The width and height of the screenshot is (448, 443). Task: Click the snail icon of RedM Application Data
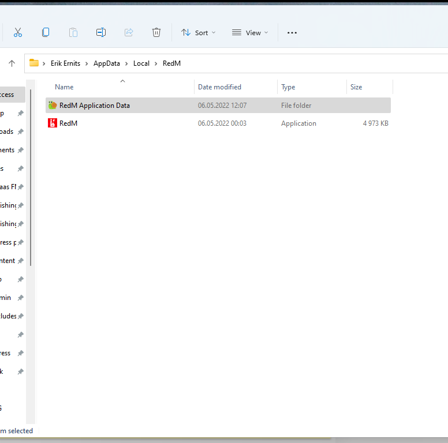tap(53, 106)
